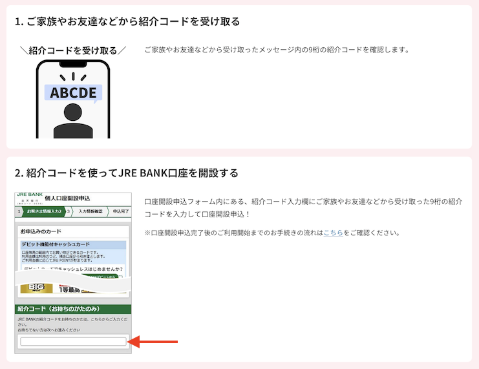
Task: Click the デビット機能付キャッシュカード heading
Action: pos(56,245)
